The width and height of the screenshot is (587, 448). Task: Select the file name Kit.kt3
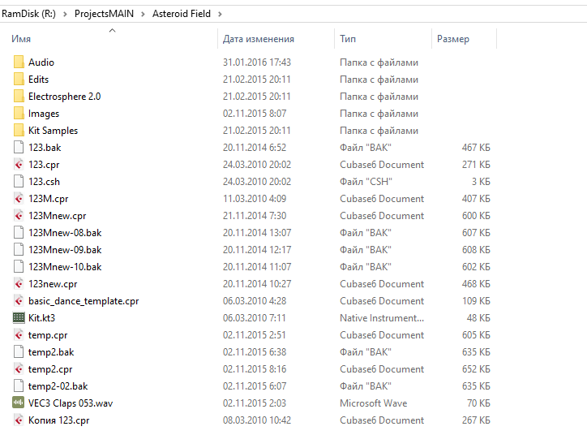(41, 318)
